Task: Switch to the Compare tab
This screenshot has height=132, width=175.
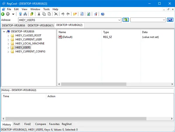Action: click(40, 124)
